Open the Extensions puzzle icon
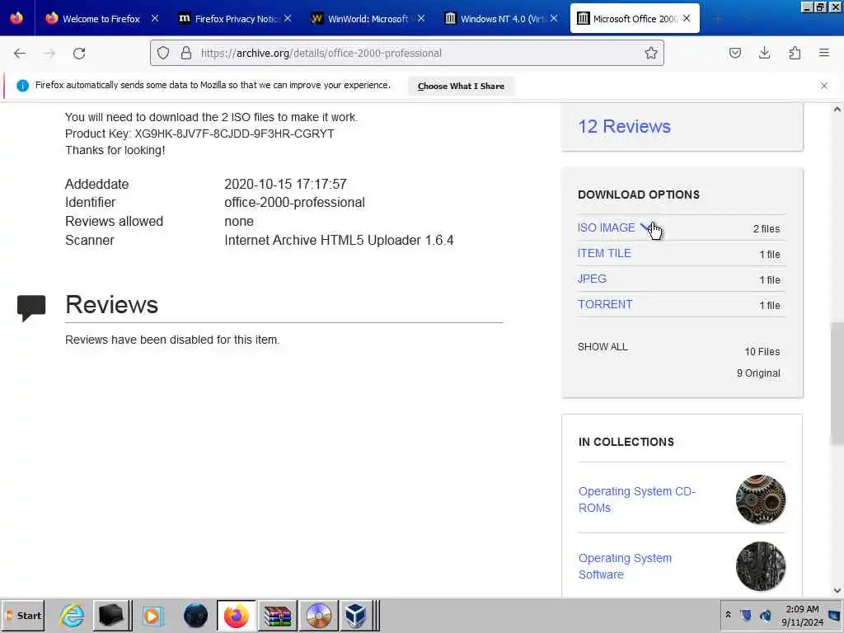This screenshot has height=633, width=844. pos(795,53)
